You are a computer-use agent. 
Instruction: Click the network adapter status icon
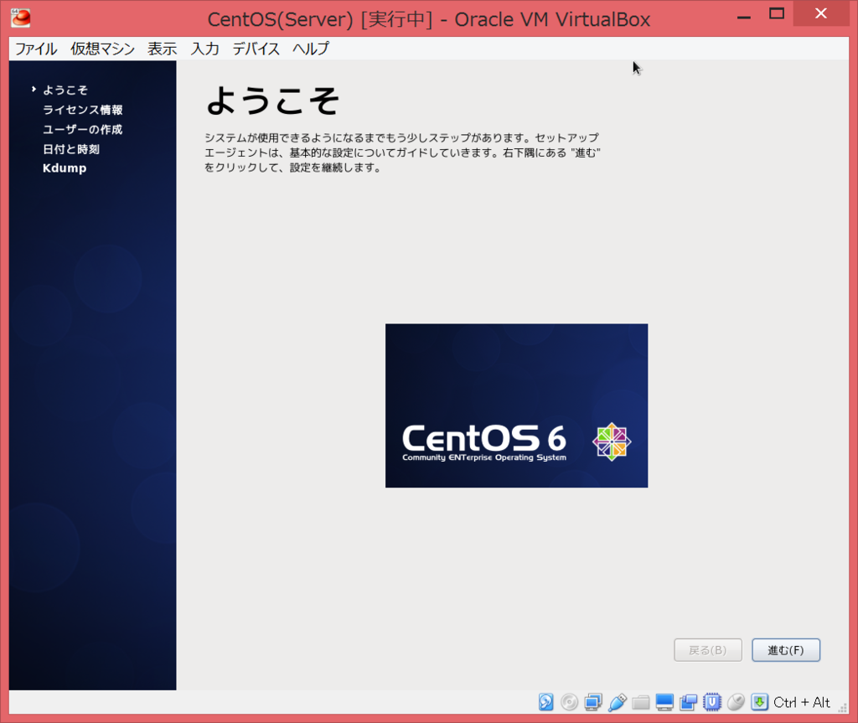click(593, 702)
